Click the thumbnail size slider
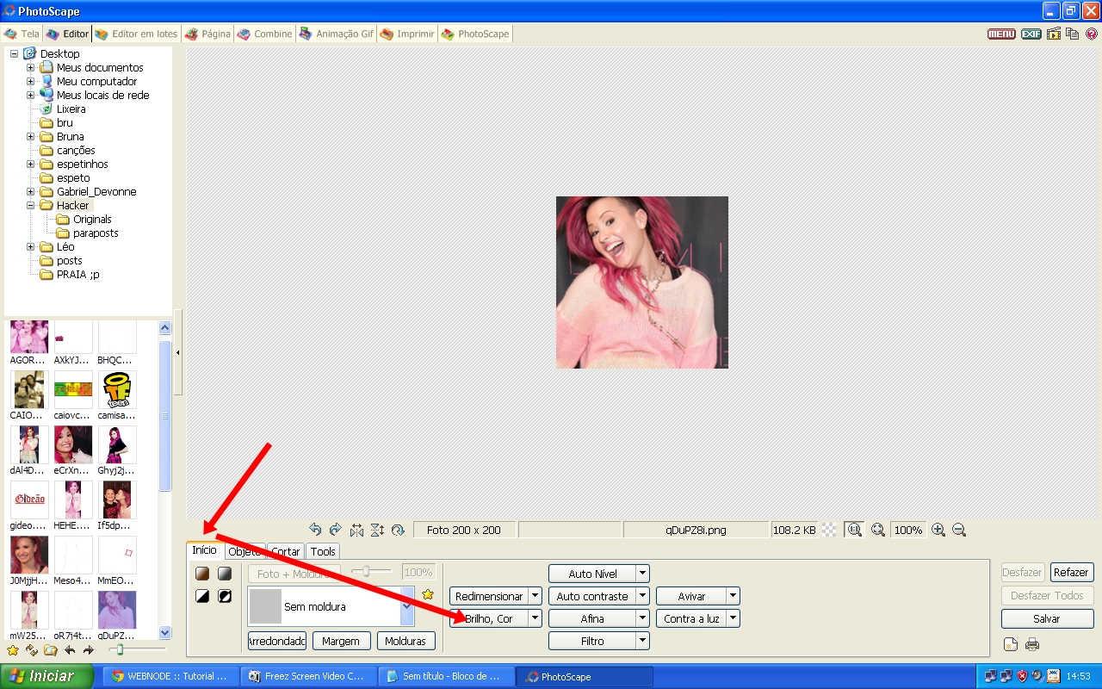1102x689 pixels. click(x=121, y=649)
